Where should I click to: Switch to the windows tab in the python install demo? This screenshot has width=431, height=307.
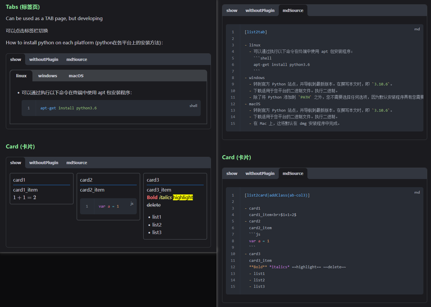click(48, 76)
